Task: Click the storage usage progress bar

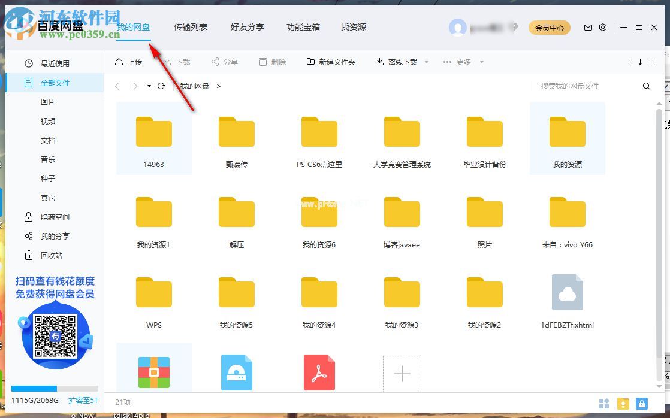Action: click(54, 389)
